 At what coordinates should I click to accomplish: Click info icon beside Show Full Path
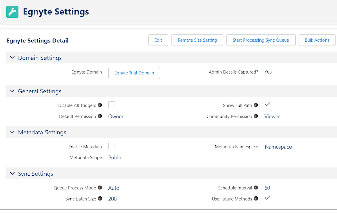pyautogui.click(x=256, y=105)
